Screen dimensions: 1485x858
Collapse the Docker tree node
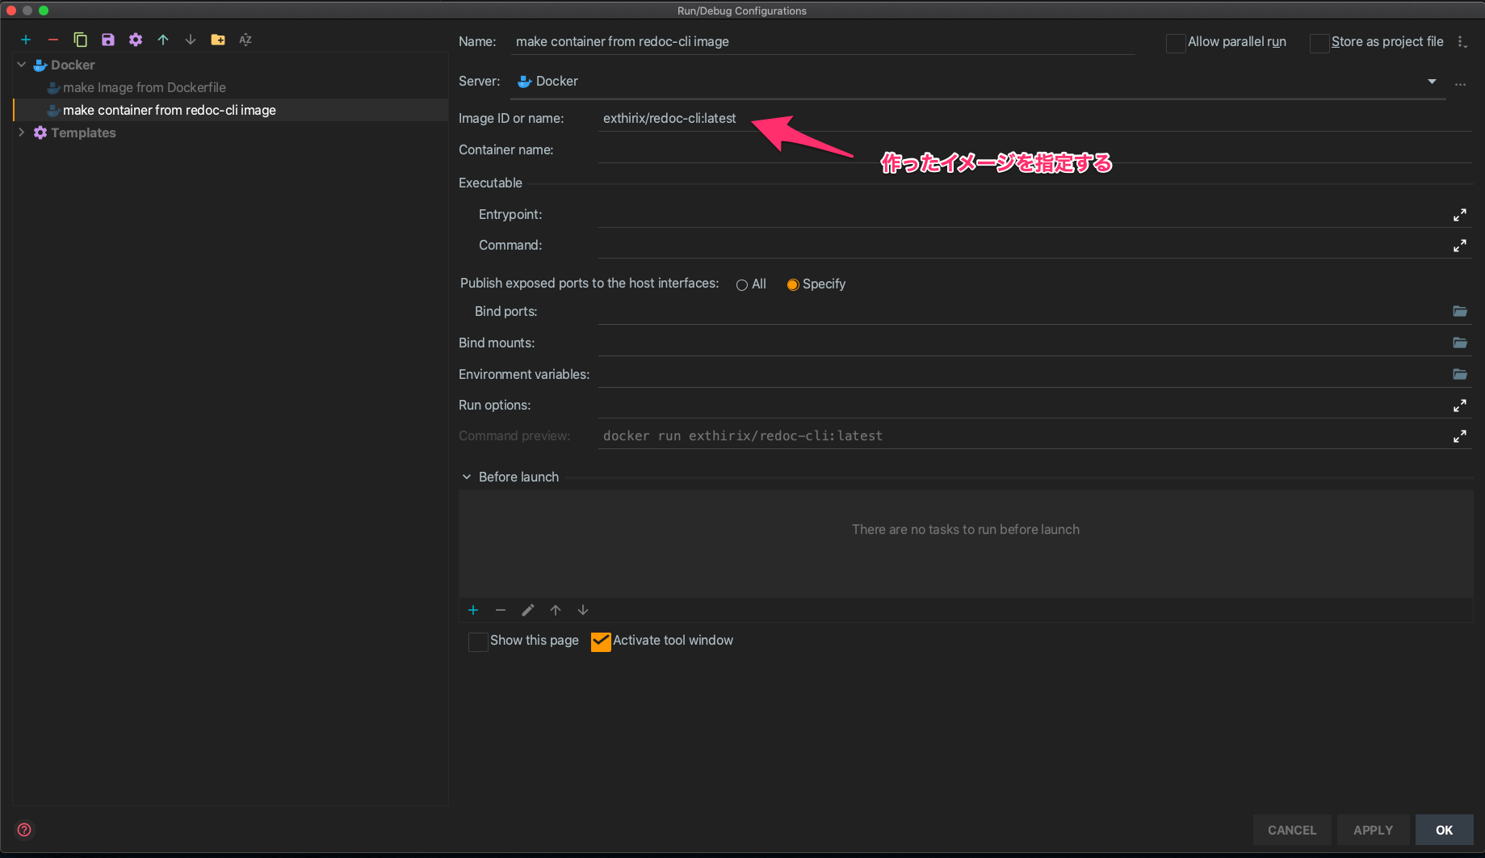point(22,65)
